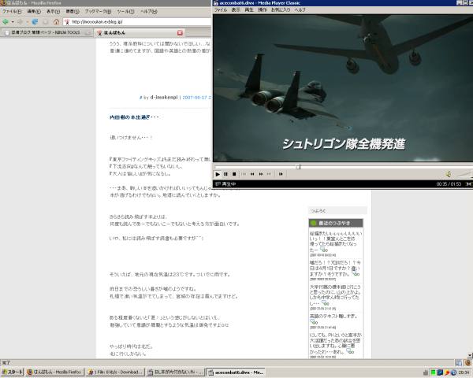Close the はんぱもん tab
The height and width of the screenshot is (378, 473).
180,32
